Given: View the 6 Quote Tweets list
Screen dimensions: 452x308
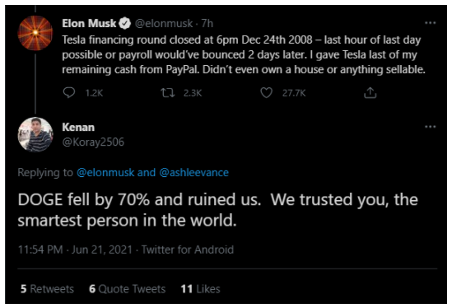Looking at the screenshot, I should (x=127, y=289).
